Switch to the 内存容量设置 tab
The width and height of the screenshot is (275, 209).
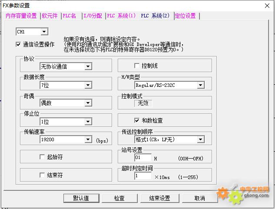[21, 16]
